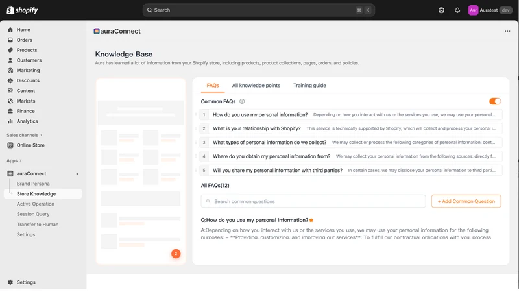The width and height of the screenshot is (519, 292).
Task: Open the Online Store channel
Action: [30, 145]
